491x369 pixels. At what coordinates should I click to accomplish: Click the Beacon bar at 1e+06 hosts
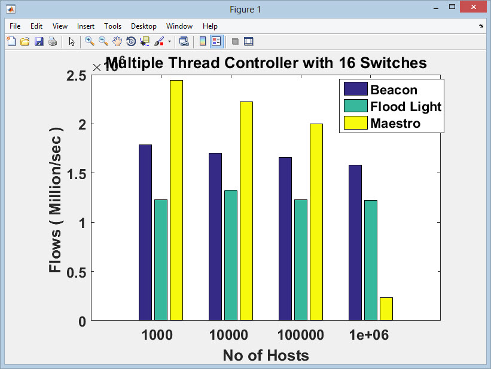(355, 242)
